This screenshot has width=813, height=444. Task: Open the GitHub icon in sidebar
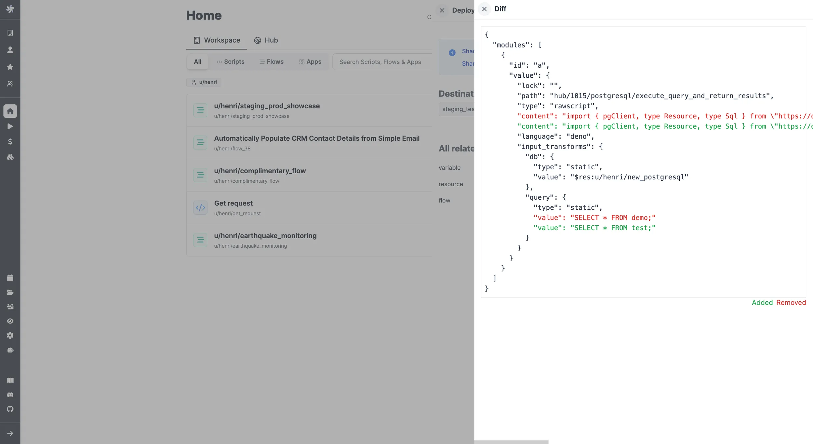point(10,409)
